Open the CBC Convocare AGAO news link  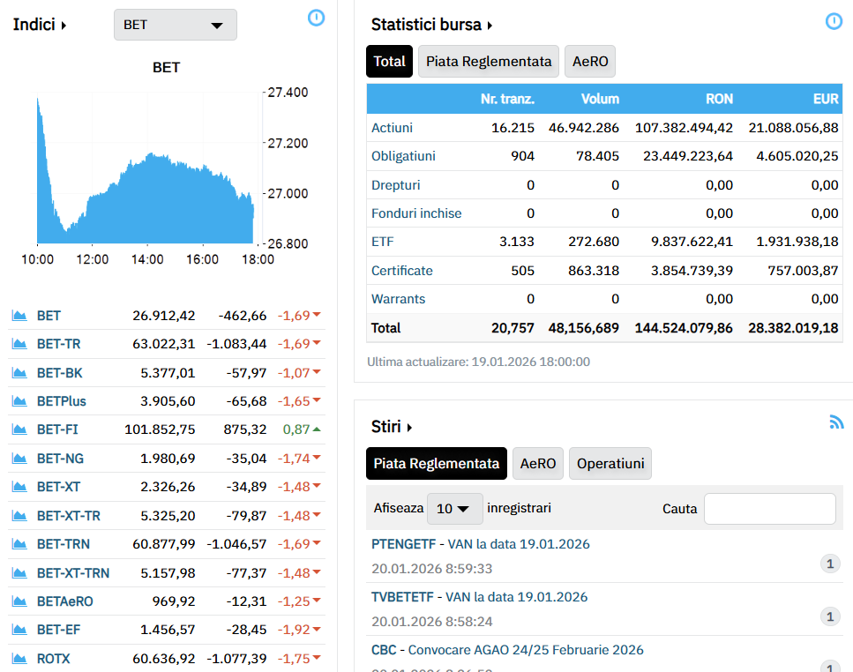pyautogui.click(x=507, y=650)
